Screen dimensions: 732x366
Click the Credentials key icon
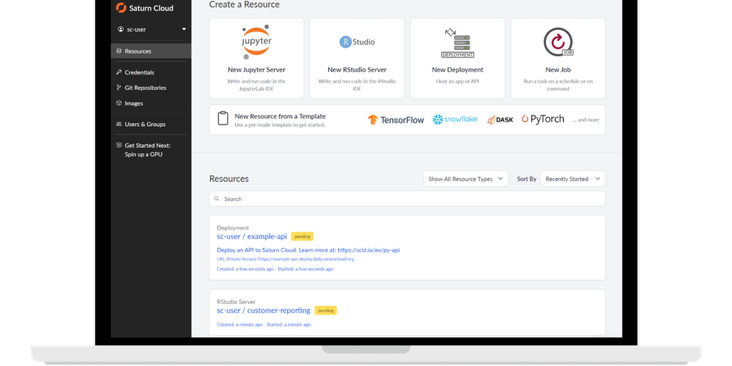click(119, 72)
